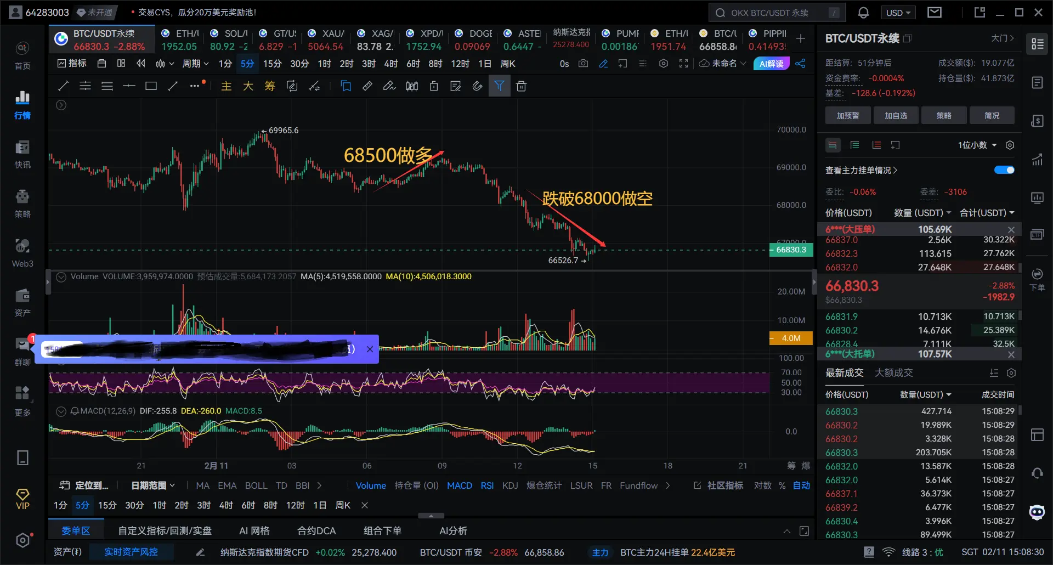Click the 实时资产风控 button
The width and height of the screenshot is (1053, 565).
click(x=131, y=552)
